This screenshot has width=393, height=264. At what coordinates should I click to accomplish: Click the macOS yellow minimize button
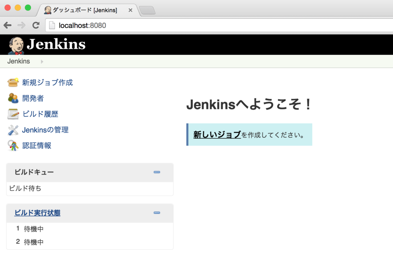click(18, 8)
